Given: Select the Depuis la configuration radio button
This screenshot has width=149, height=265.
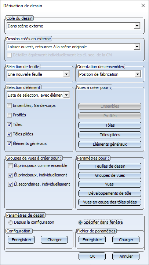Looking at the screenshot, I should click(11, 223).
